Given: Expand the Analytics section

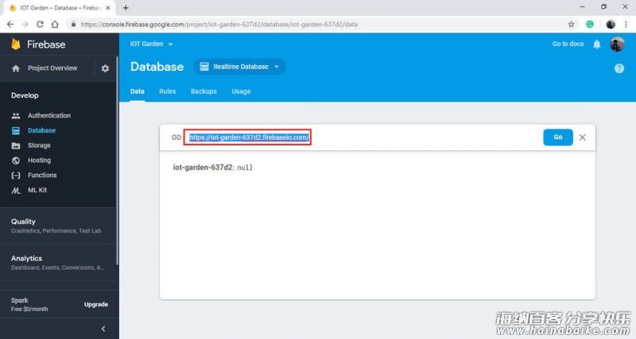Looking at the screenshot, I should pos(57,263).
